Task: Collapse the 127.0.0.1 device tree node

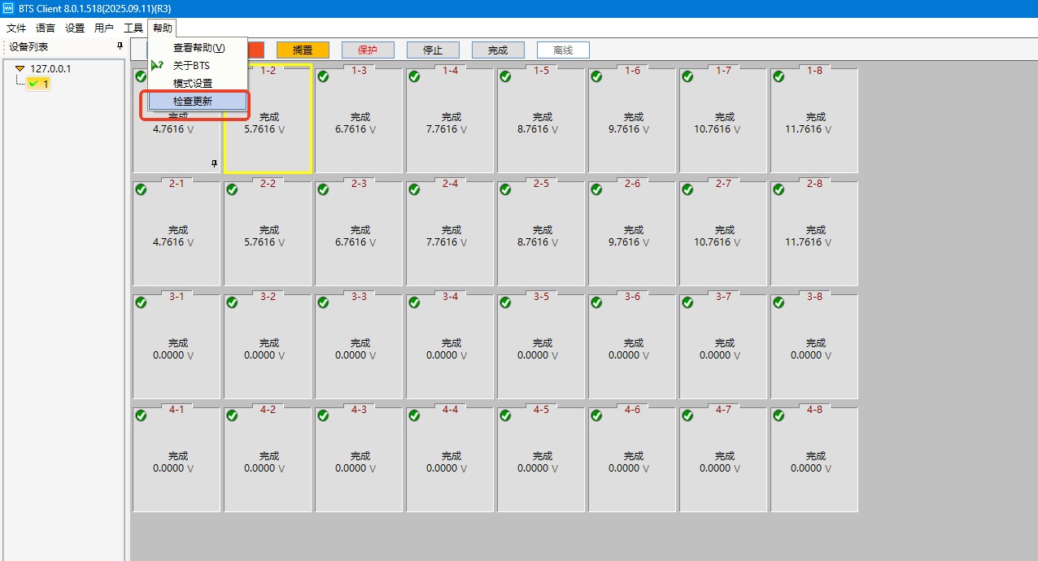Action: pyautogui.click(x=20, y=69)
